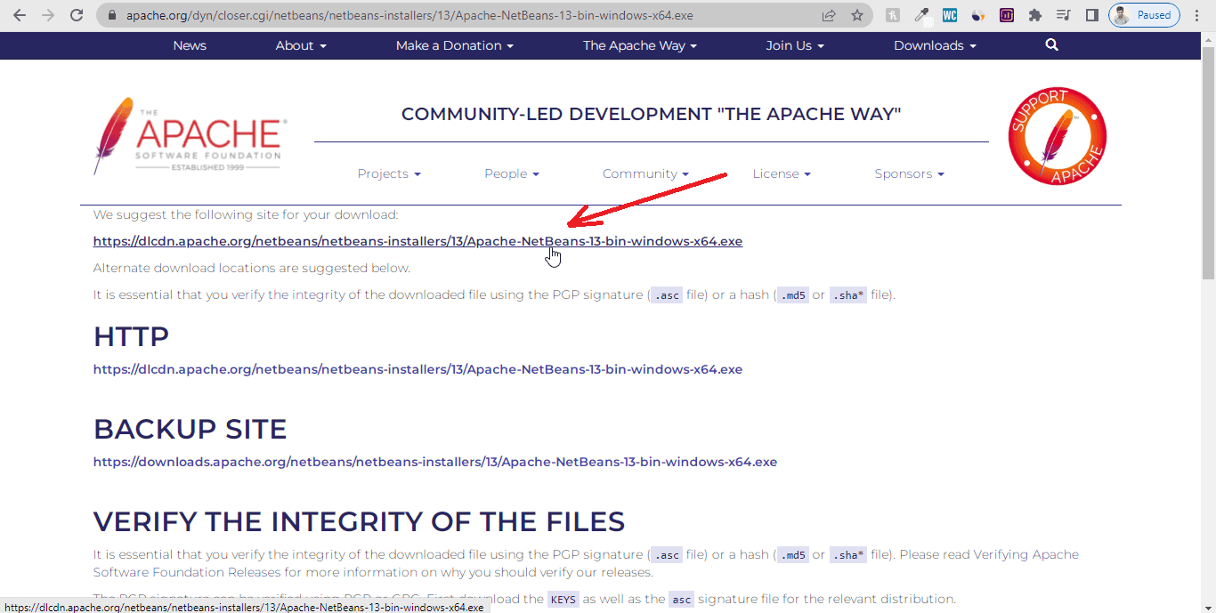Share this page via the share icon

829,15
